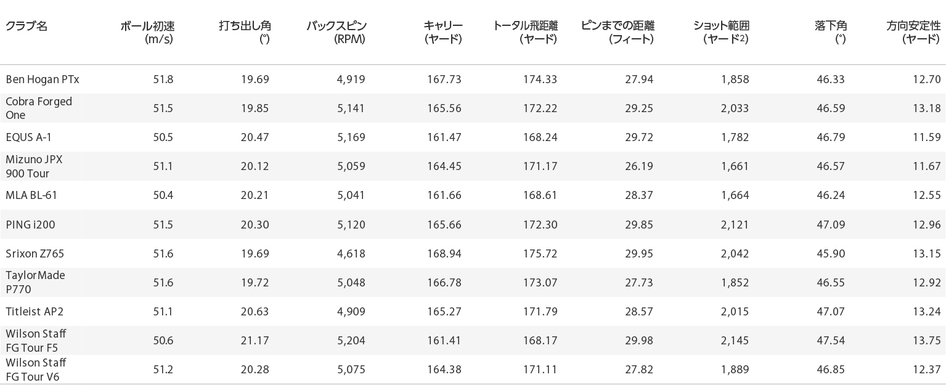Image resolution: width=946 pixels, height=385 pixels.
Task: Sort table by キャリー column
Action: pos(443,33)
